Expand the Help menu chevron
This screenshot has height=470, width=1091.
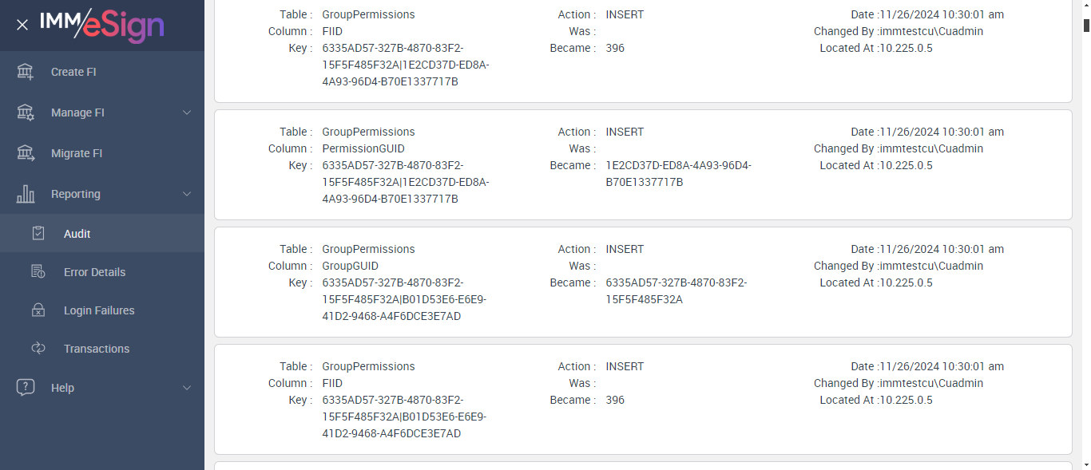pos(187,388)
